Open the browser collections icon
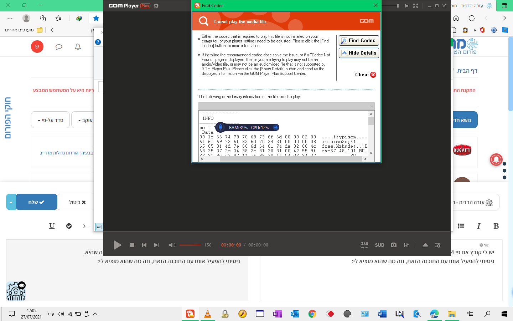Viewport: 513px width, 321px height. [x=43, y=18]
